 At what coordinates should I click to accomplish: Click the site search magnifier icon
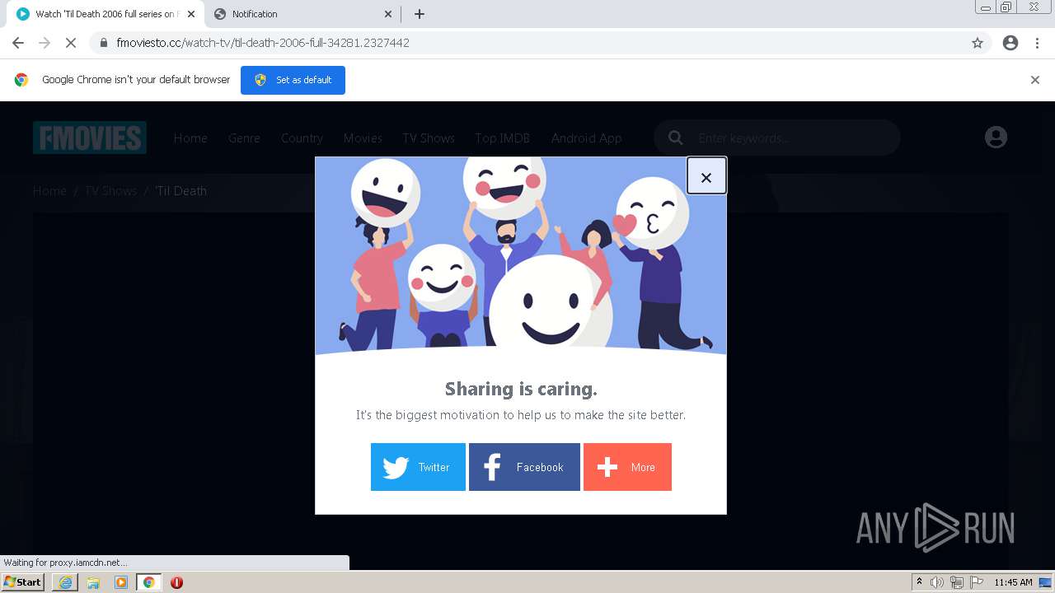676,138
